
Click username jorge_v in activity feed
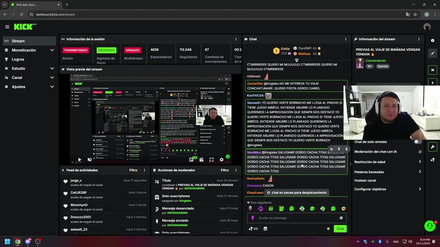tap(76, 180)
